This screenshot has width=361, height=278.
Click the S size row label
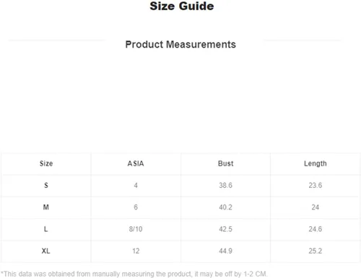coord(46,185)
